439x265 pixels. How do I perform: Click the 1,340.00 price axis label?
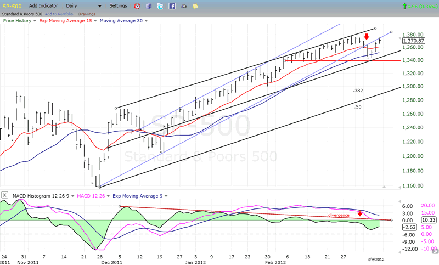pos(413,60)
